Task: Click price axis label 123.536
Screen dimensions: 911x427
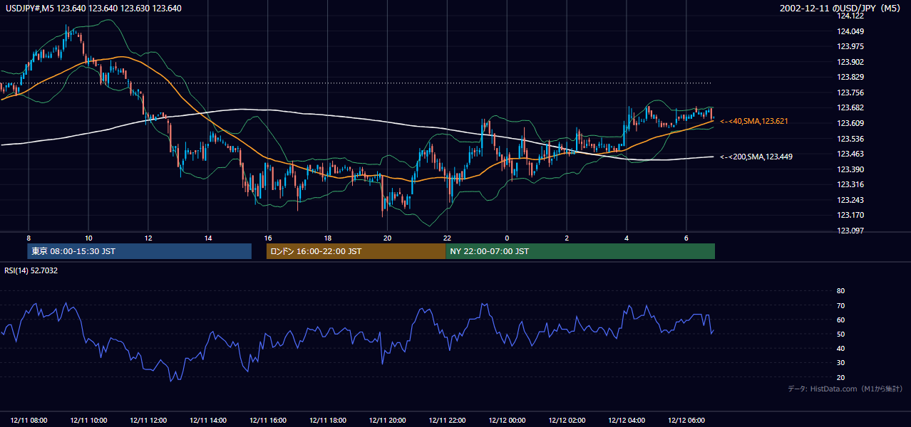Action: [850, 139]
